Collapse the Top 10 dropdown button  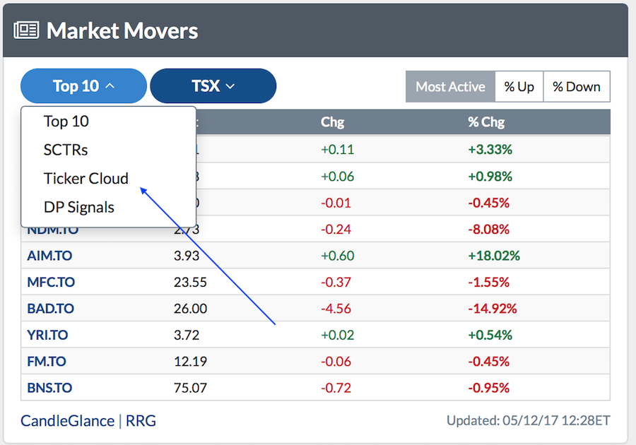(x=83, y=86)
